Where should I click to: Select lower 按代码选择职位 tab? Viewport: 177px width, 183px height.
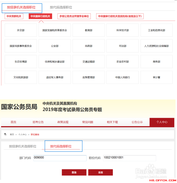pos(61,146)
